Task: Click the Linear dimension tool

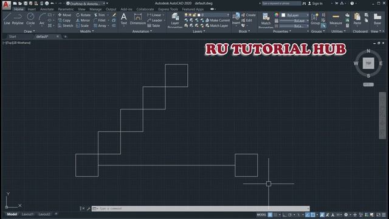Action: 154,15
